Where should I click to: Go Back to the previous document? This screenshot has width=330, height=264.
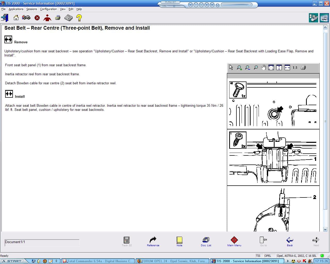pos(290,242)
